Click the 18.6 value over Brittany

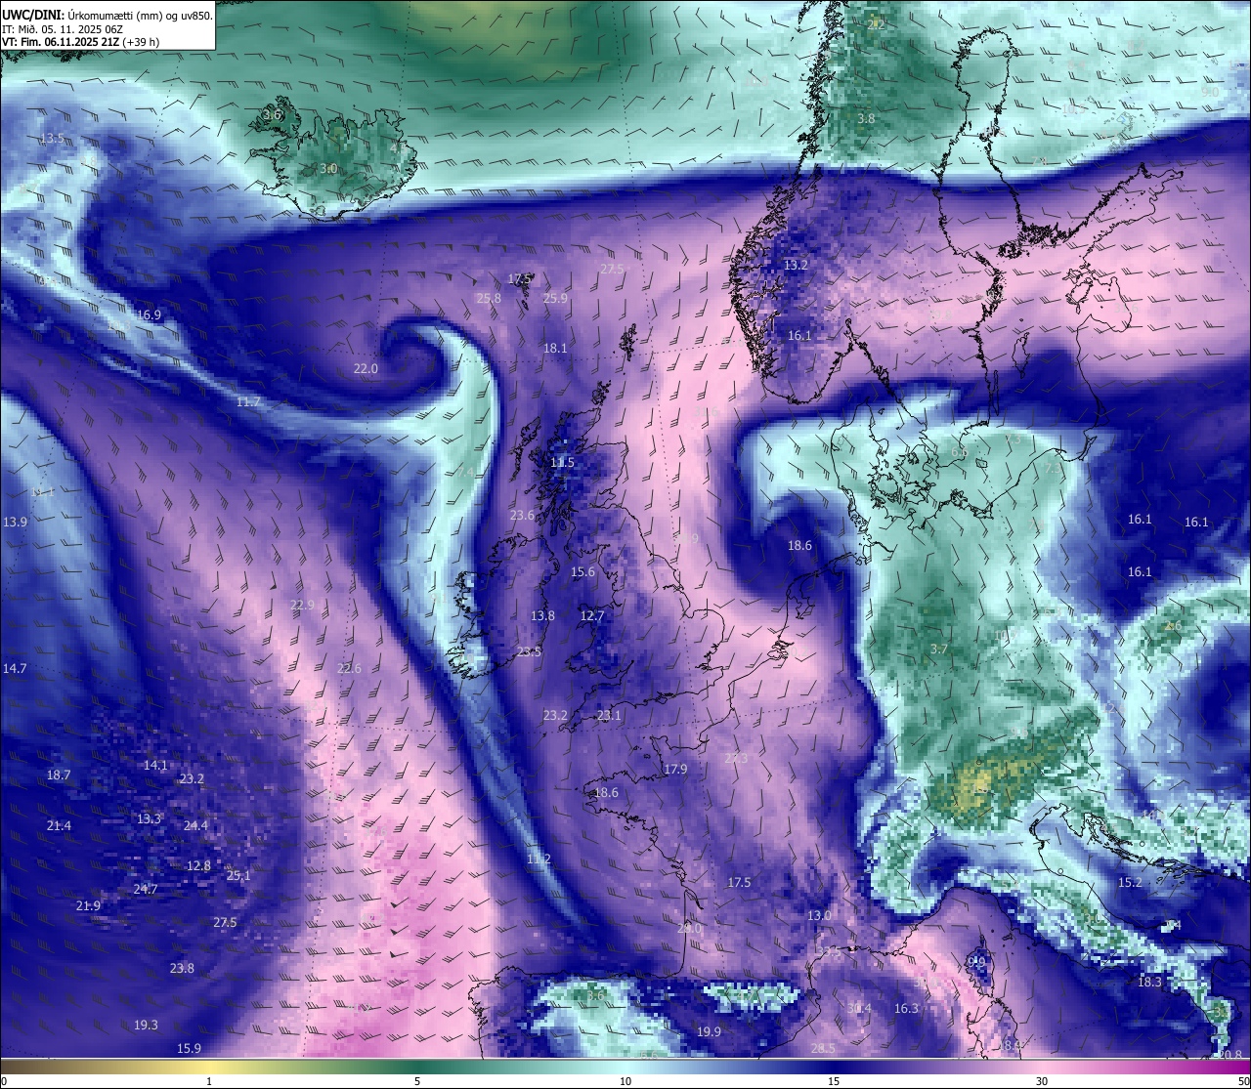click(606, 793)
